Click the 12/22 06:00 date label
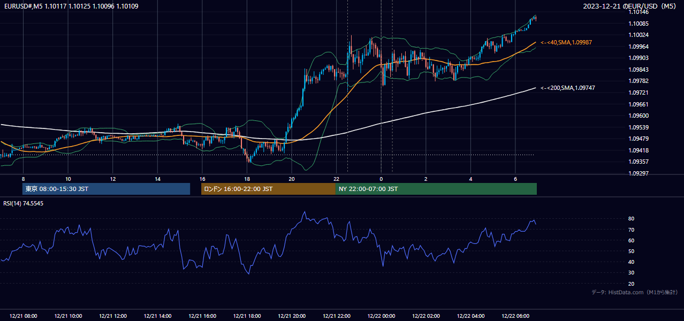 pyautogui.click(x=515, y=316)
